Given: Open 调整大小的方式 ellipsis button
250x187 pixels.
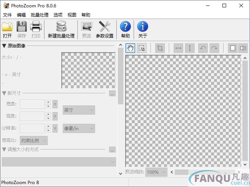Looking at the screenshot, I should (112, 150).
